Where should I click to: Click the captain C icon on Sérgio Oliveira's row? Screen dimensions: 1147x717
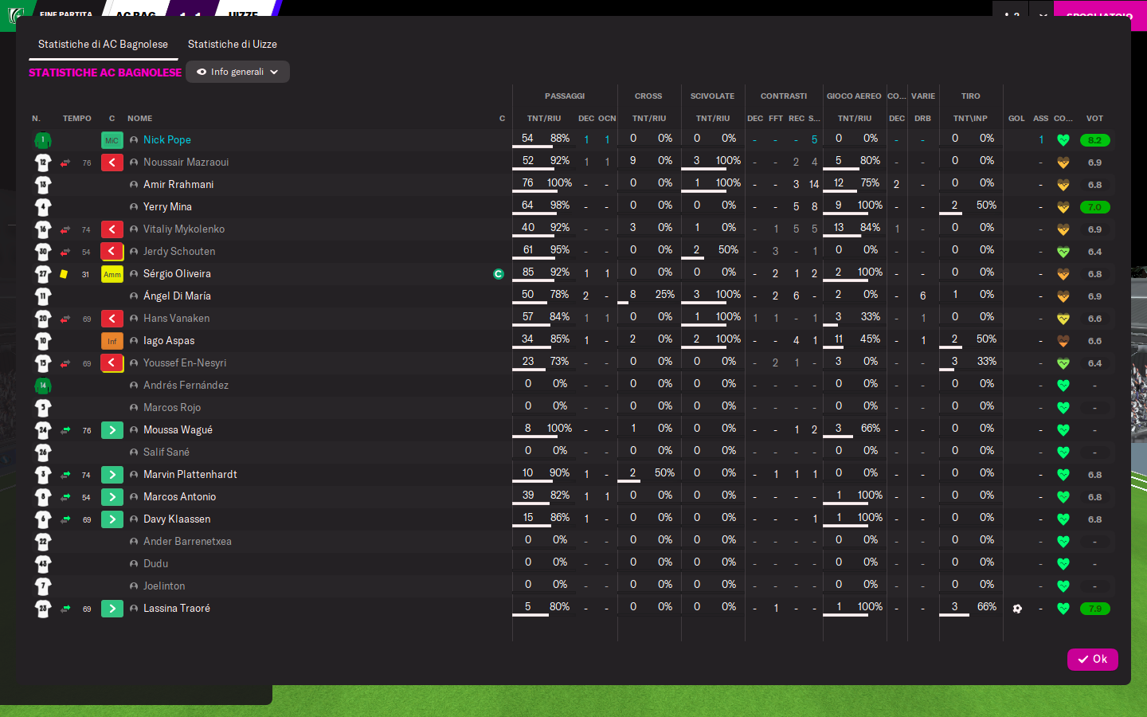pyautogui.click(x=499, y=274)
